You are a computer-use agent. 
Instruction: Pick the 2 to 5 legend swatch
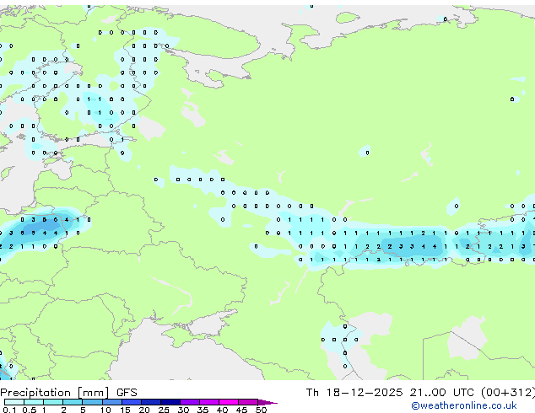coord(73,402)
